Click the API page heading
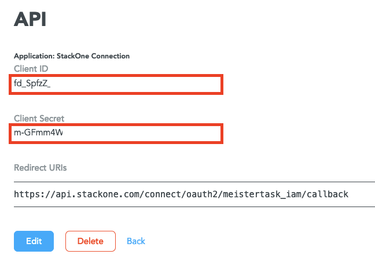This screenshot has width=375, height=269. [x=30, y=19]
